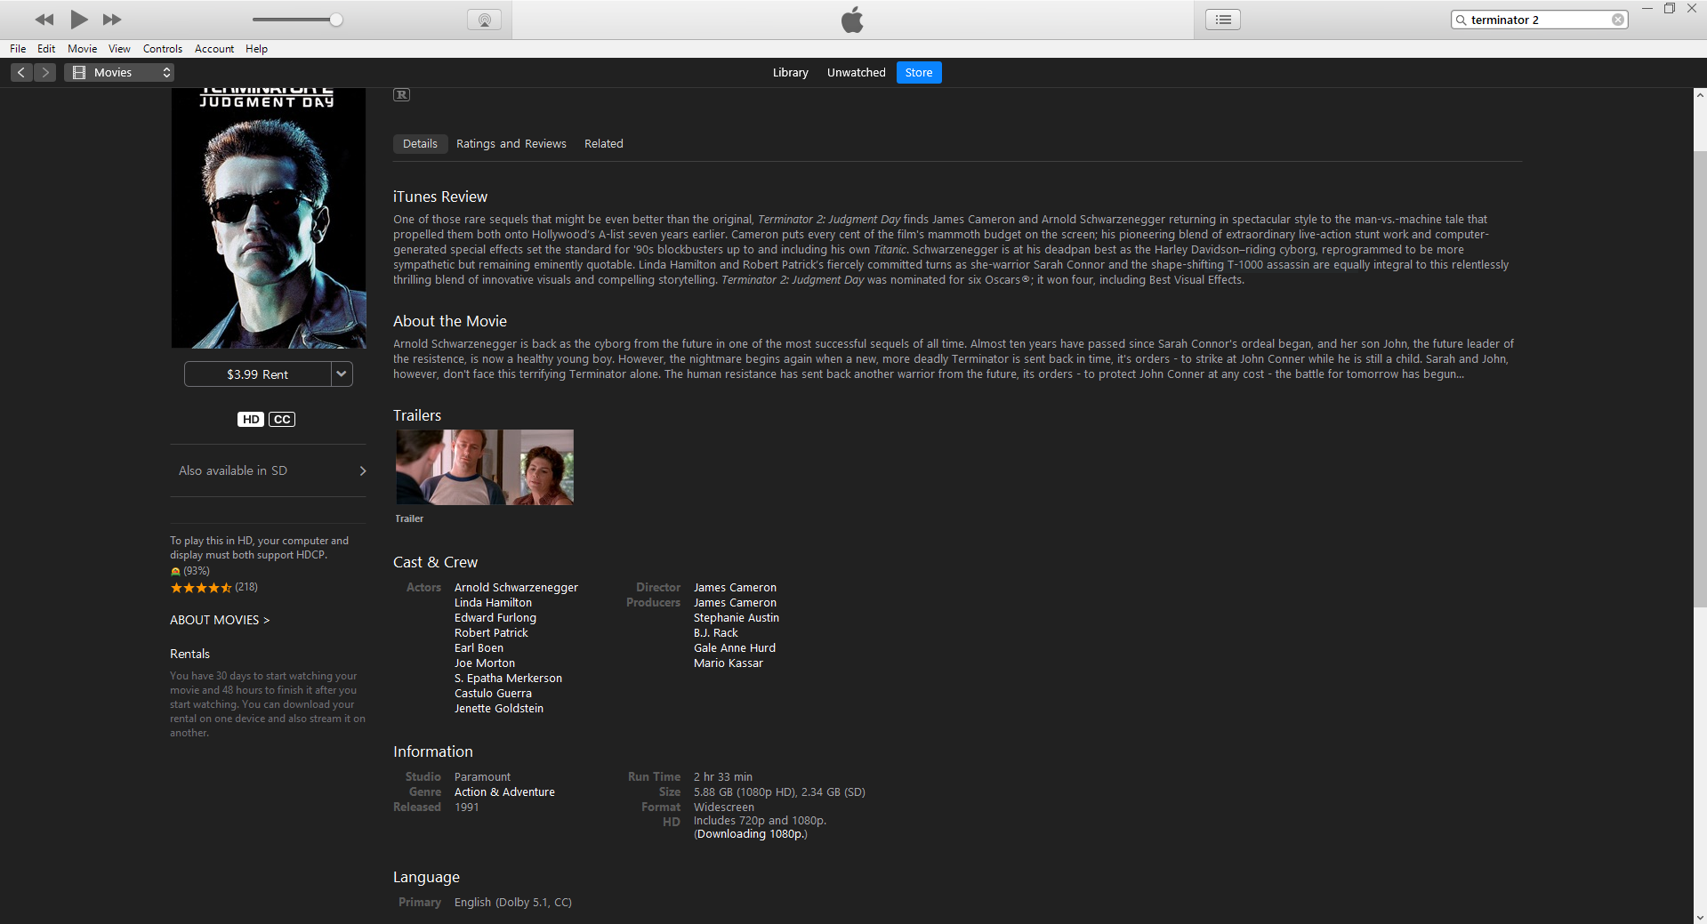Open producer Mario Kassar link

pos(729,663)
